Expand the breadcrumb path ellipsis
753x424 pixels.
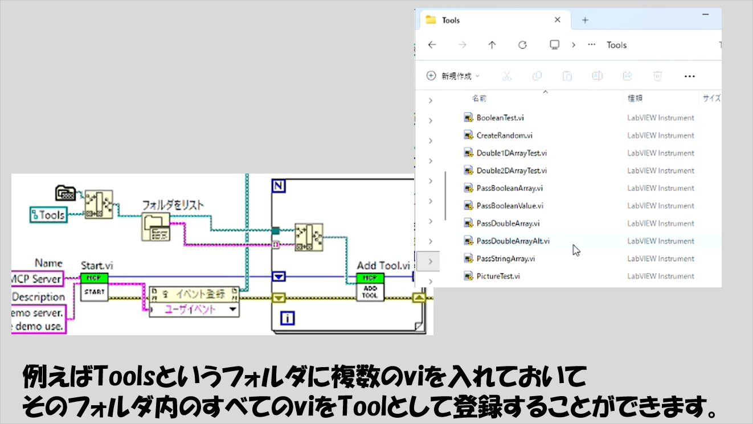coord(592,45)
